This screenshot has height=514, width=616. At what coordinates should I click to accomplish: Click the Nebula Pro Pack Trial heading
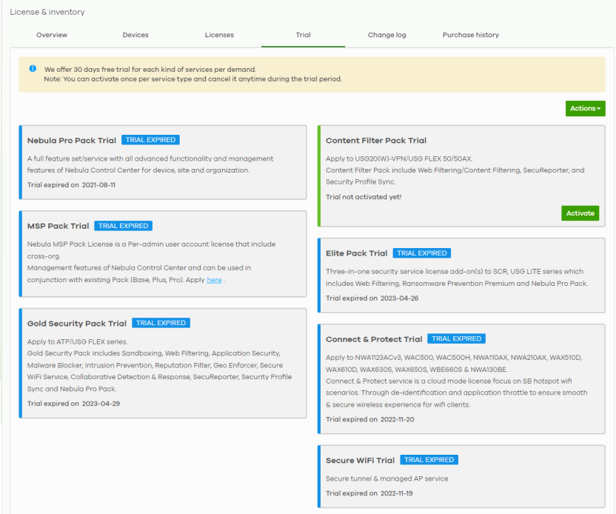[72, 141]
